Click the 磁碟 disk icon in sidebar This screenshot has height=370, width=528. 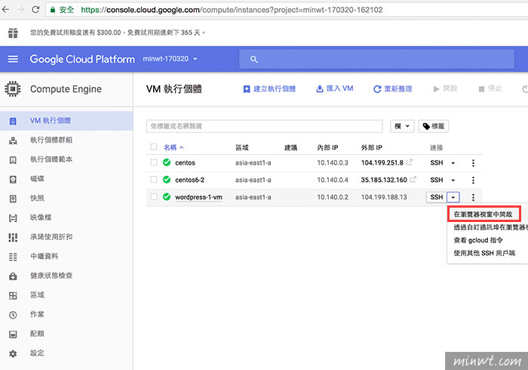point(13,179)
